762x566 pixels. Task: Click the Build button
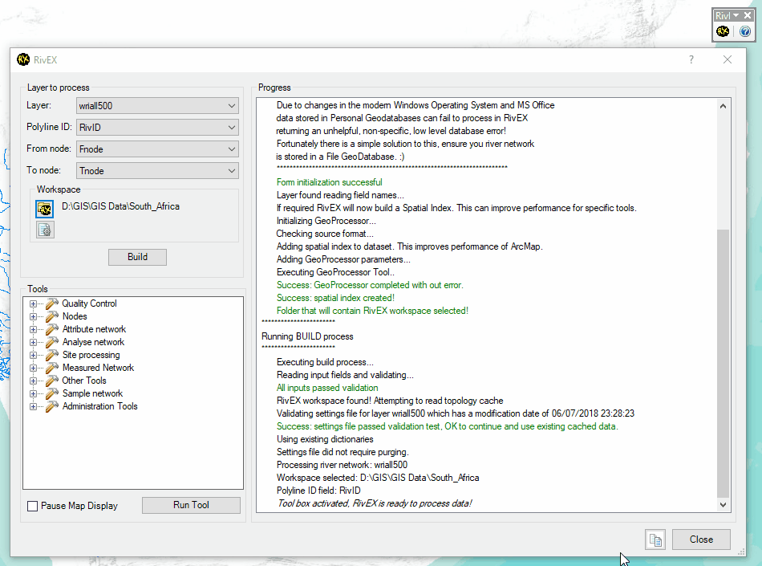137,257
